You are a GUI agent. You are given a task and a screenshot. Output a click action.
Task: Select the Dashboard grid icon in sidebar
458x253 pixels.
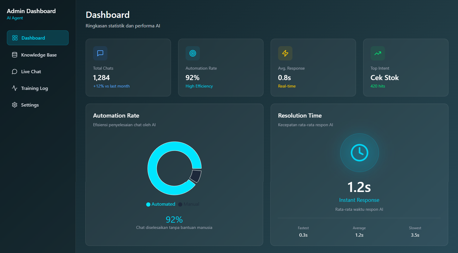click(x=14, y=38)
